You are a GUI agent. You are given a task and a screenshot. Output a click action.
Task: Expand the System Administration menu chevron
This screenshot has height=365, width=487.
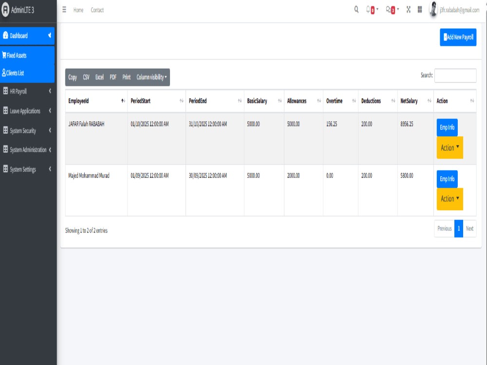pyautogui.click(x=50, y=149)
